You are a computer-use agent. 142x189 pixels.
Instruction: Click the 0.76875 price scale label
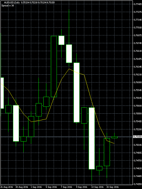tap(138, 35)
